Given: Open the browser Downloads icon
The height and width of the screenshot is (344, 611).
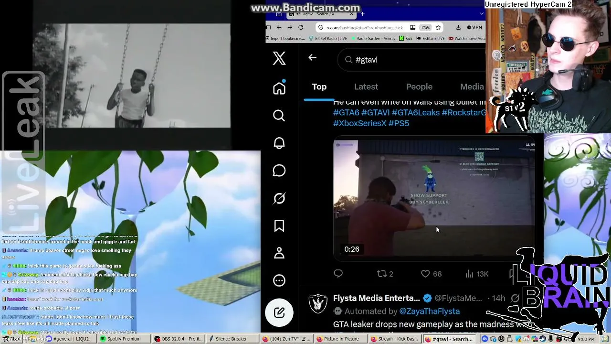Looking at the screenshot, I should coord(458,27).
